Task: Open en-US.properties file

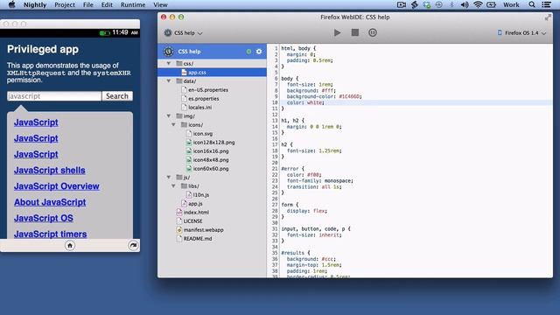Action: click(208, 90)
